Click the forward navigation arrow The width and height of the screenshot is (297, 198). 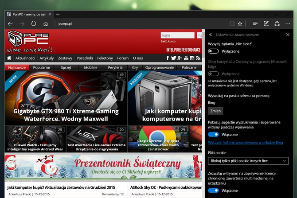(22, 23)
